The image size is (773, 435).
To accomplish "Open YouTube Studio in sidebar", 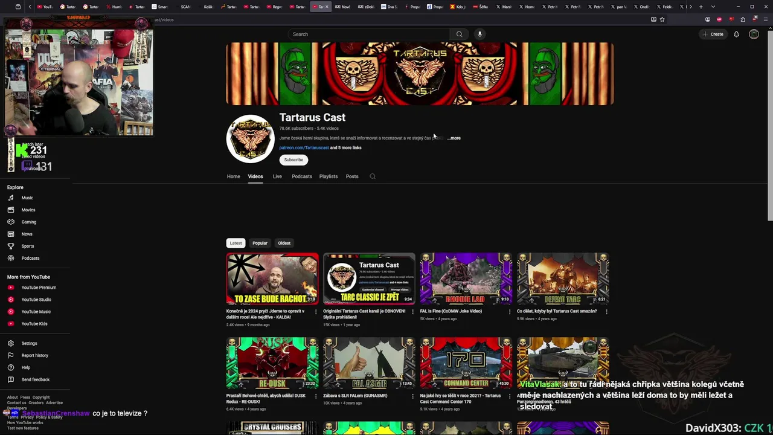I will click(36, 300).
